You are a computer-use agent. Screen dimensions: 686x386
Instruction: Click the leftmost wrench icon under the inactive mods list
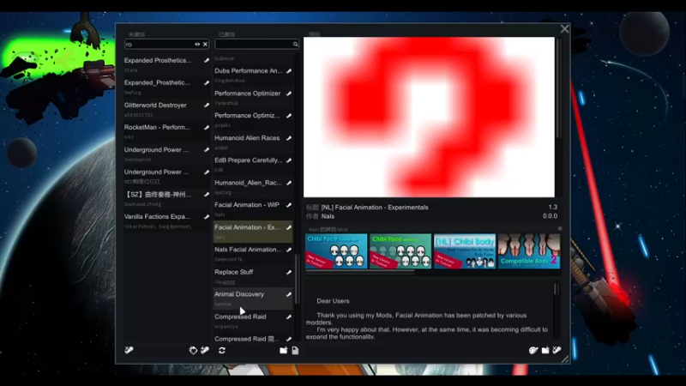tap(129, 350)
